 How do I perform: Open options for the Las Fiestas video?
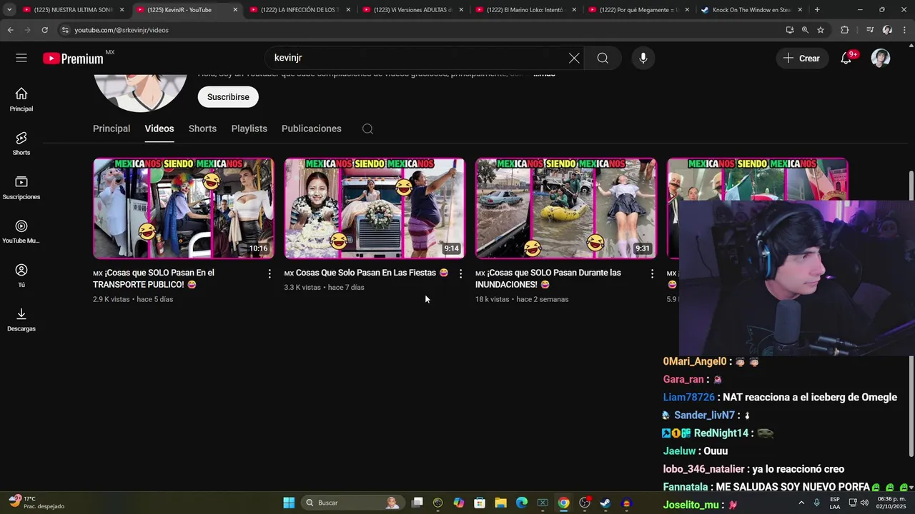[x=460, y=273]
